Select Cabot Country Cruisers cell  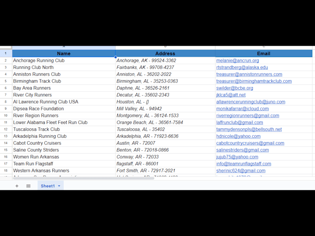point(64,143)
